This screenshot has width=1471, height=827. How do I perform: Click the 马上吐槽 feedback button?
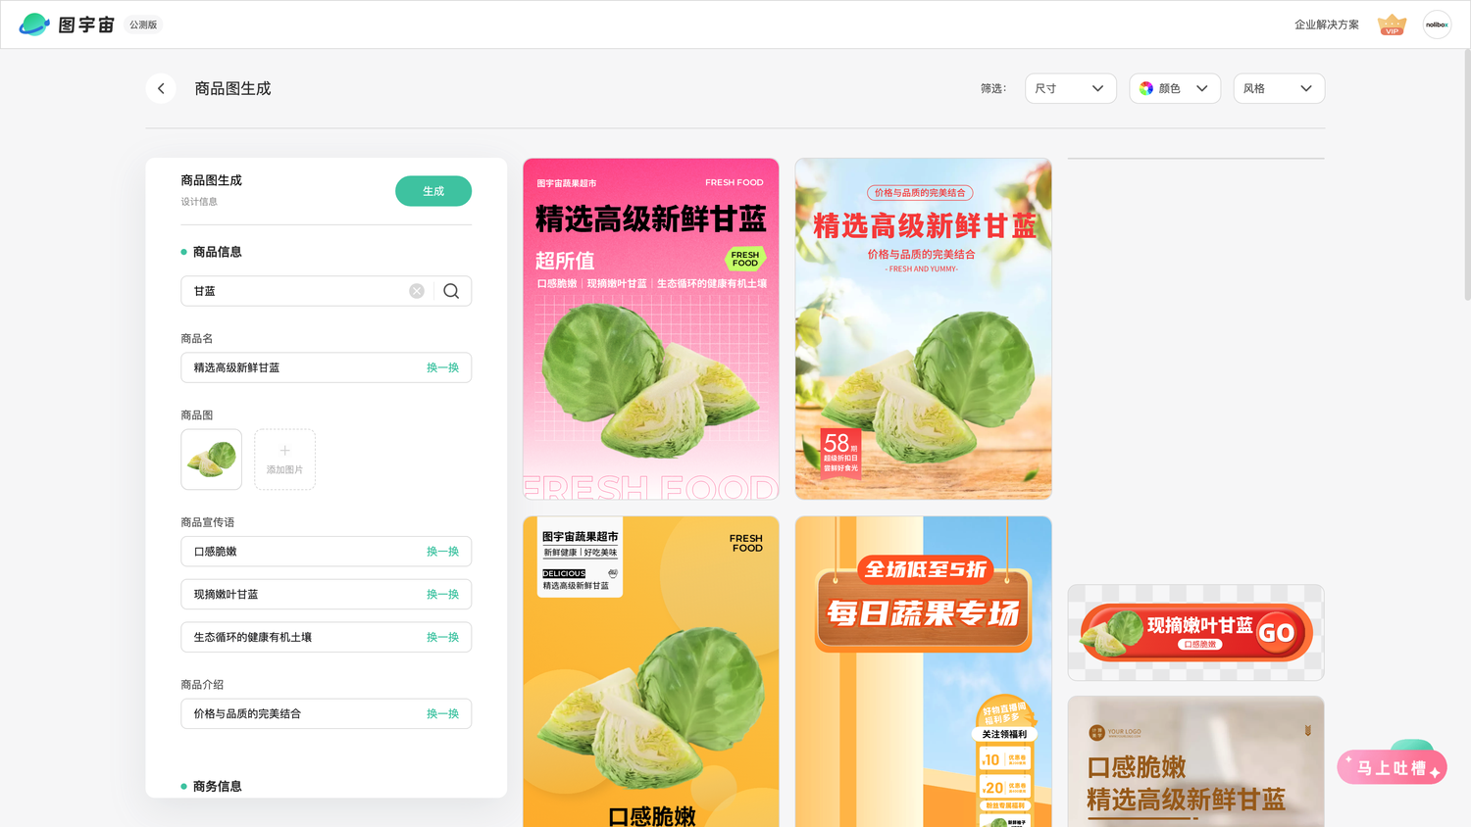pos(1392,767)
